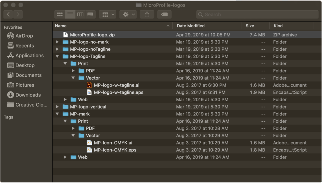Click the Edit Tags toolbar icon
This screenshot has width=322, height=183.
click(164, 14)
